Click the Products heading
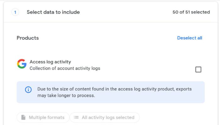The height and width of the screenshot is (125, 220). tap(28, 38)
